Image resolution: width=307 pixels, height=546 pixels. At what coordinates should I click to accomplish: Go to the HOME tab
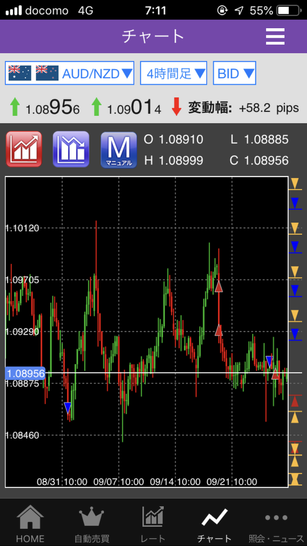pyautogui.click(x=30, y=524)
